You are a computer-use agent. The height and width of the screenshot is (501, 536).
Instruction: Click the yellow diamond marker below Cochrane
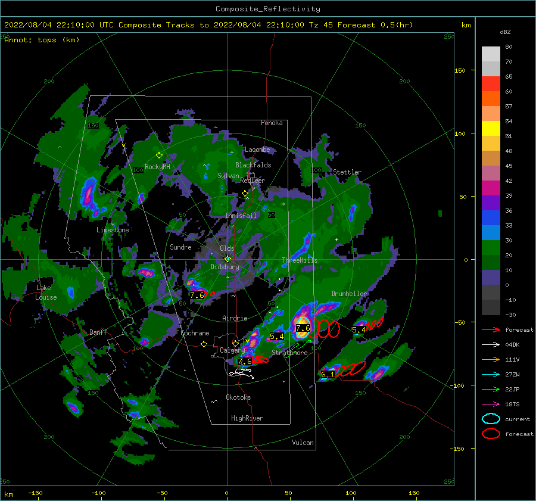(x=204, y=344)
